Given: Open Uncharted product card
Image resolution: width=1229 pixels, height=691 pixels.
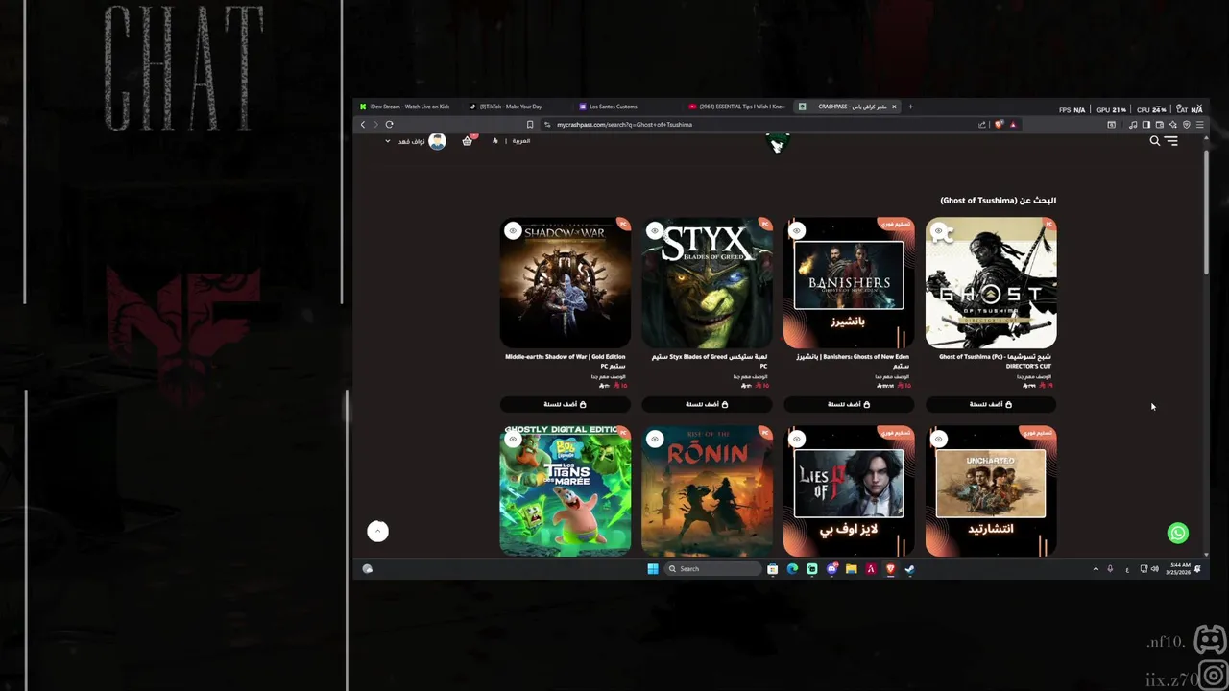Looking at the screenshot, I should pyautogui.click(x=991, y=491).
